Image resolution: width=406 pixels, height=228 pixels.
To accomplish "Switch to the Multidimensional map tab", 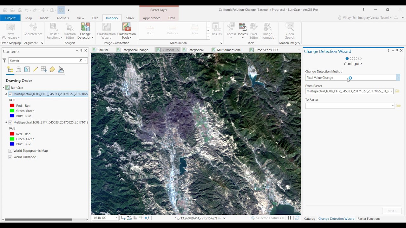I will click(x=226, y=50).
